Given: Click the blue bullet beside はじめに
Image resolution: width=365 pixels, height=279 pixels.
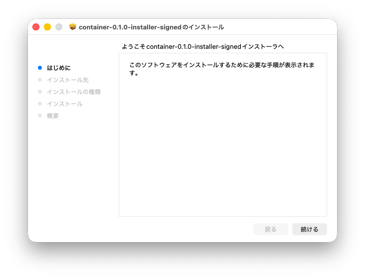Looking at the screenshot, I should 40,68.
